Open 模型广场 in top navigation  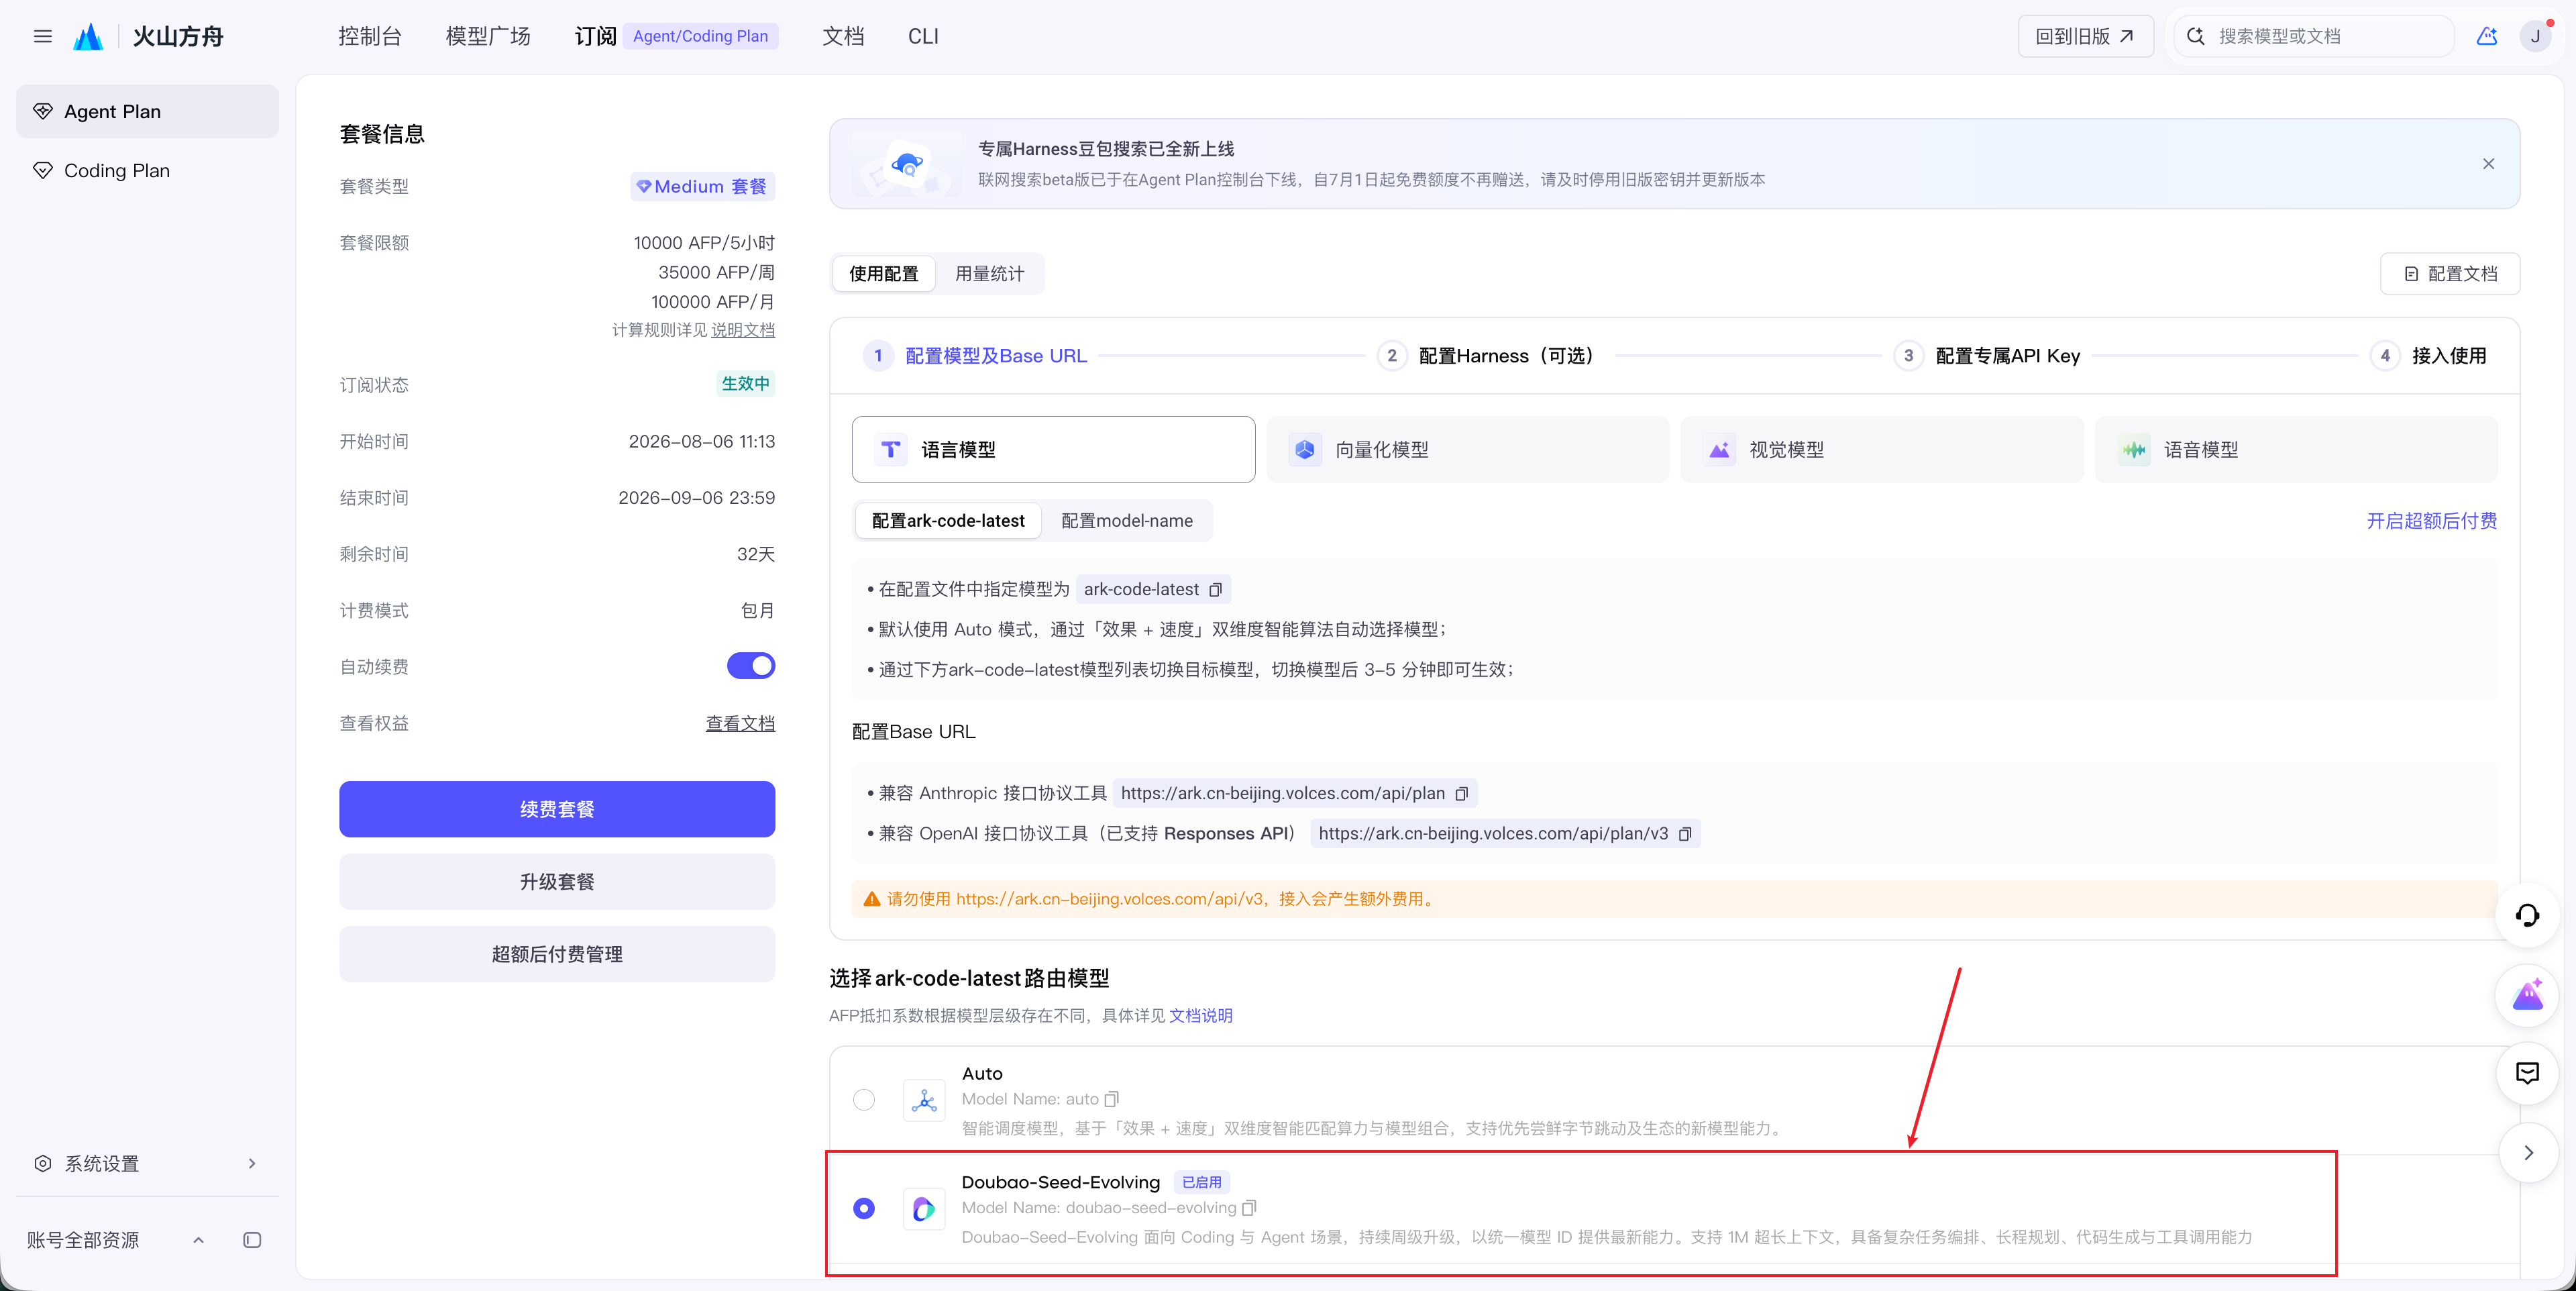coord(488,36)
